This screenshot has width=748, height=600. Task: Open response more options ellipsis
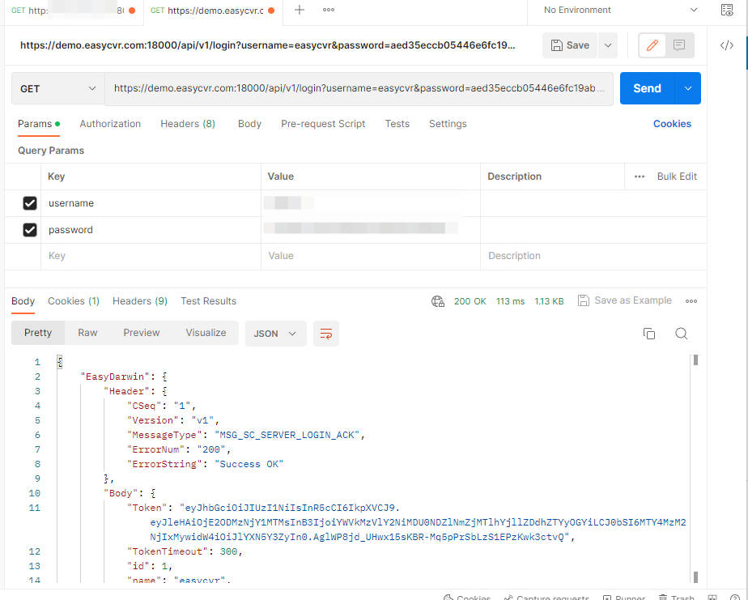click(691, 301)
